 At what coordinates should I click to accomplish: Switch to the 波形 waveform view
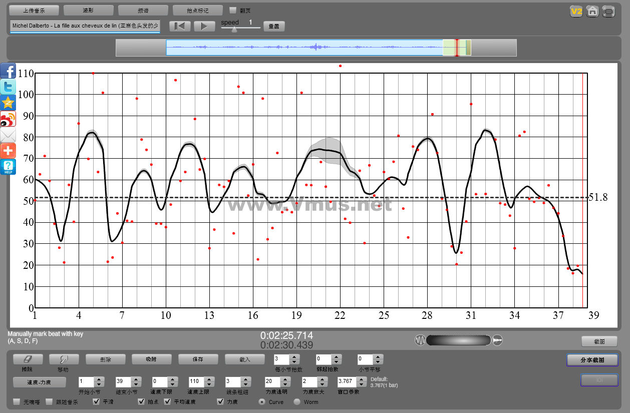click(x=88, y=11)
